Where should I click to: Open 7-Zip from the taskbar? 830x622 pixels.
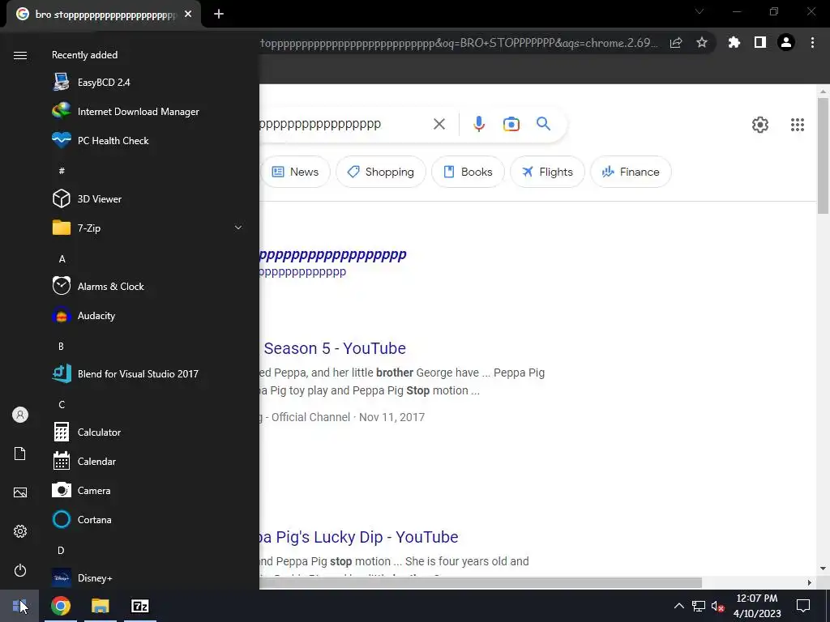tap(140, 606)
